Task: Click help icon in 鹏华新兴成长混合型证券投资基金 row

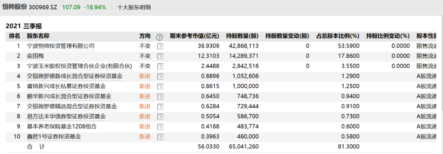Action: tap(160, 97)
